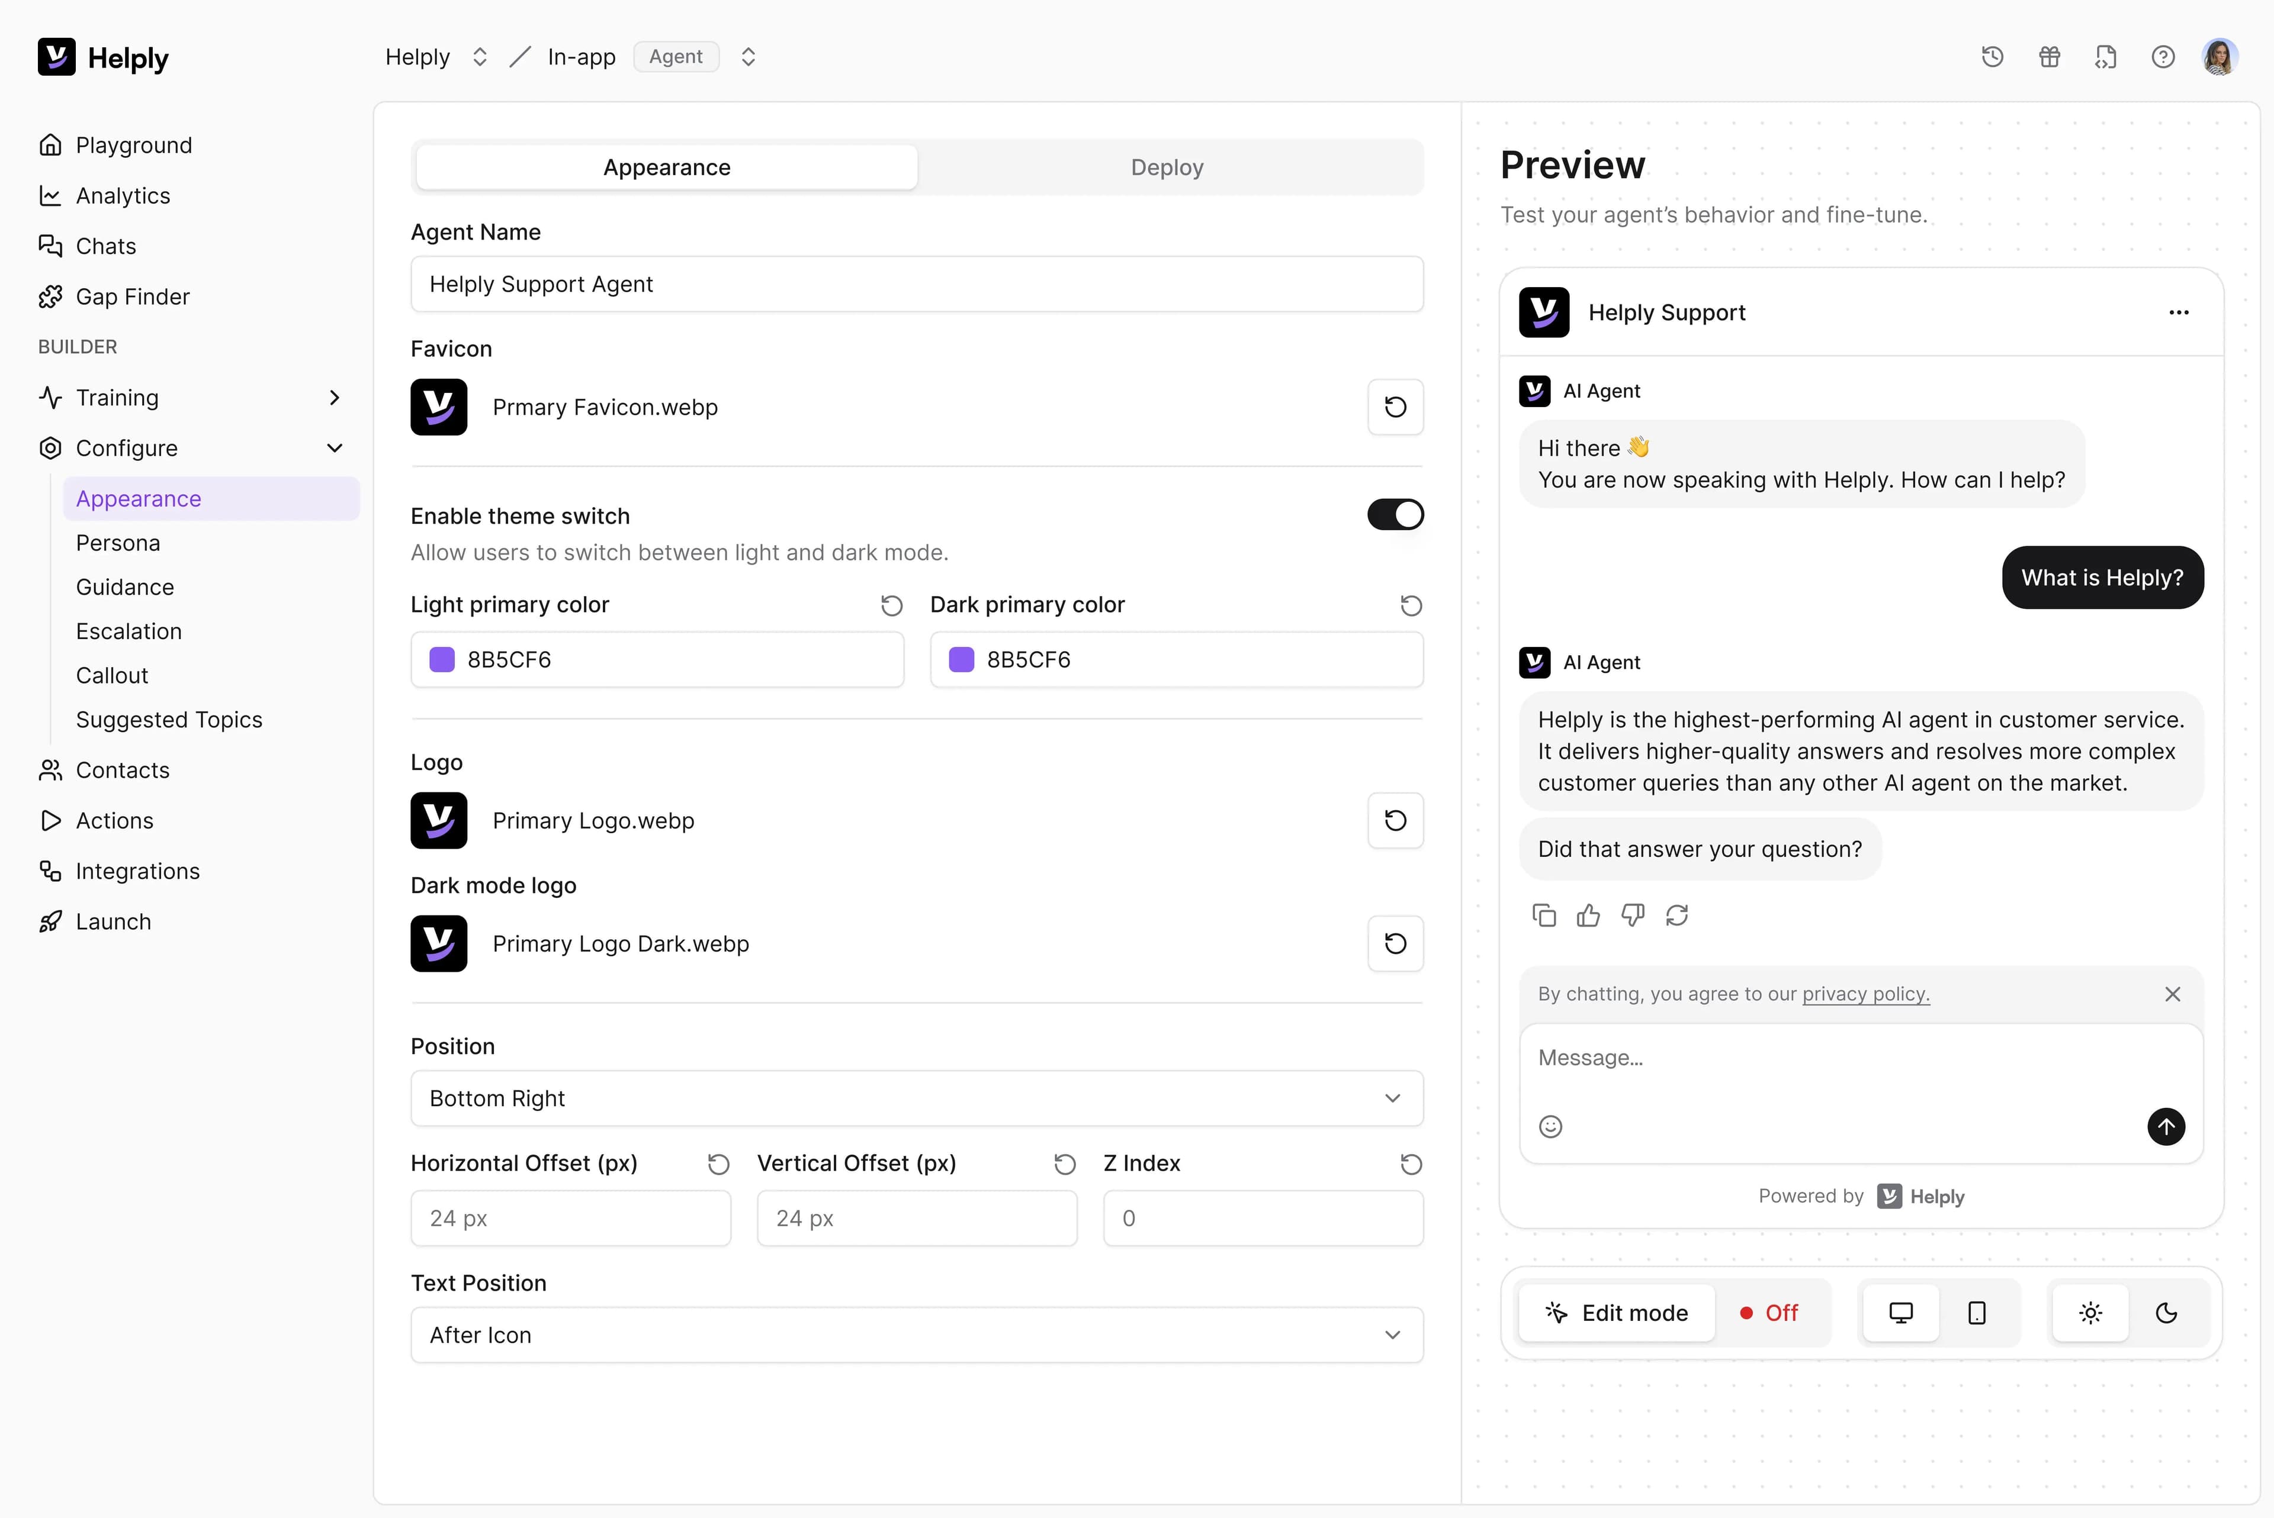The width and height of the screenshot is (2274, 1518).
Task: Select Persona in the sidebar
Action: pyautogui.click(x=117, y=542)
